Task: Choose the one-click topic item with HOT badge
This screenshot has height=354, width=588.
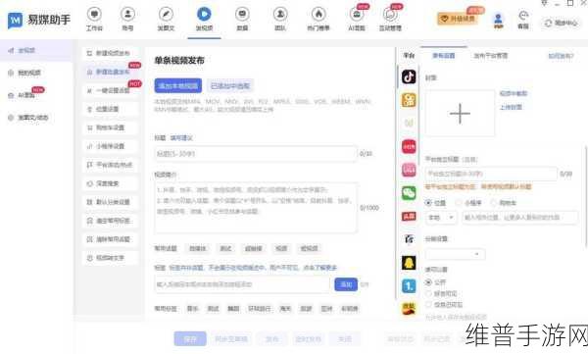Action: pyautogui.click(x=110, y=90)
